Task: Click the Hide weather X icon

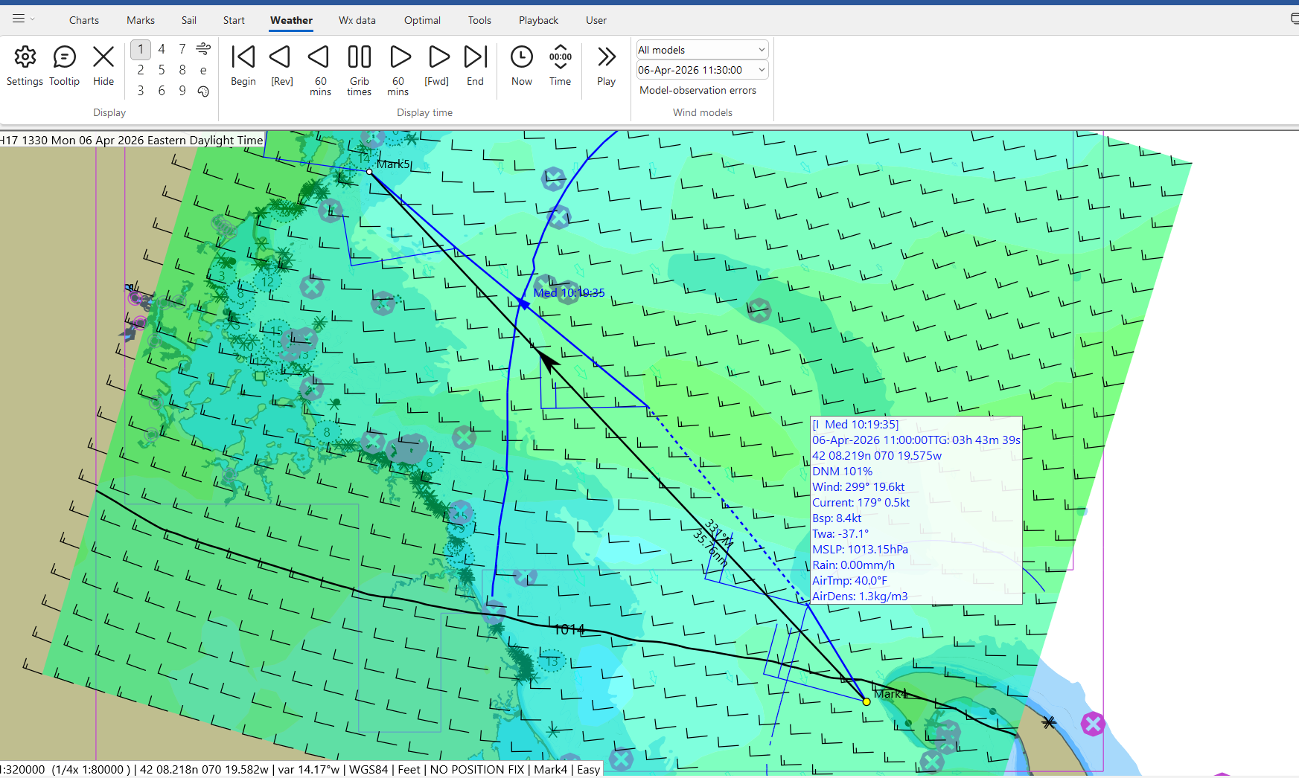Action: coord(103,65)
